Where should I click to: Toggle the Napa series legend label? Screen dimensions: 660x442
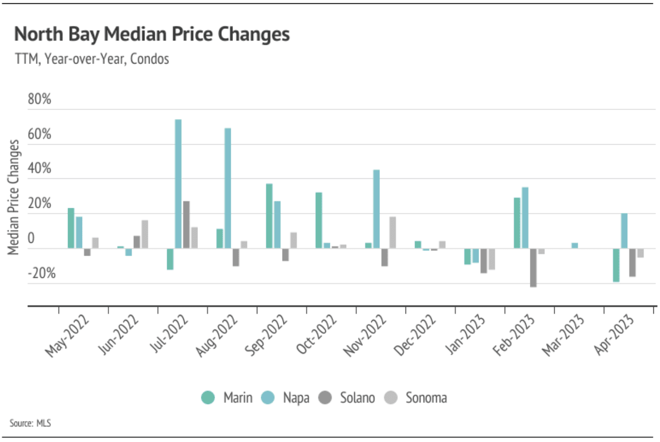(x=296, y=397)
